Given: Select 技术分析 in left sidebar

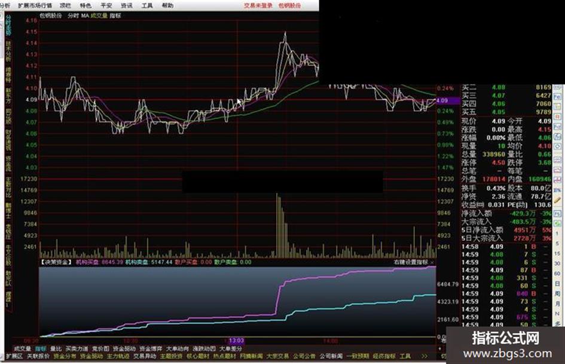Looking at the screenshot, I should pyautogui.click(x=8, y=51).
